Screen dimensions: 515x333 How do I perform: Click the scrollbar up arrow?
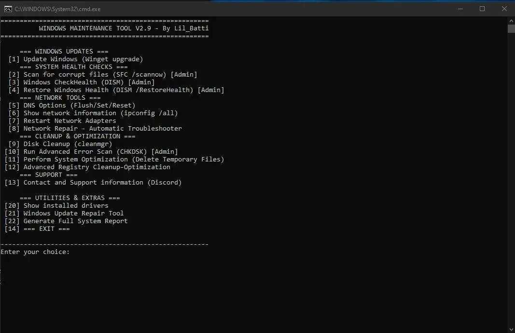[511, 20]
